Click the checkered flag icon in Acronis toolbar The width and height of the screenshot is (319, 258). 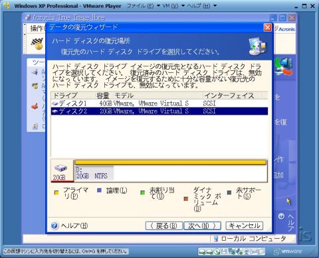[37, 44]
